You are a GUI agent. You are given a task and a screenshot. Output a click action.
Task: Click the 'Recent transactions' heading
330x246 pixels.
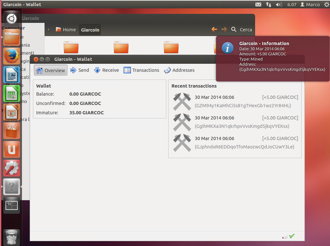pos(194,86)
